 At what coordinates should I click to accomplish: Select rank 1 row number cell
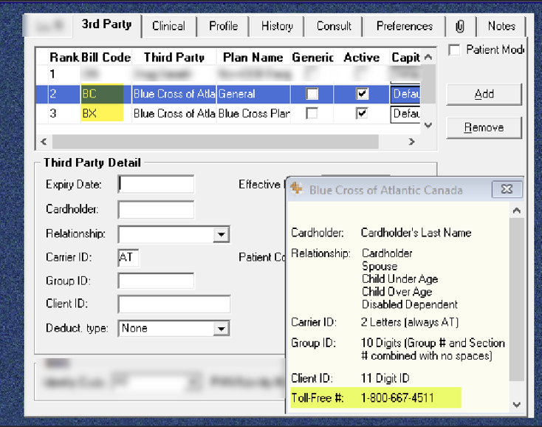pos(64,74)
